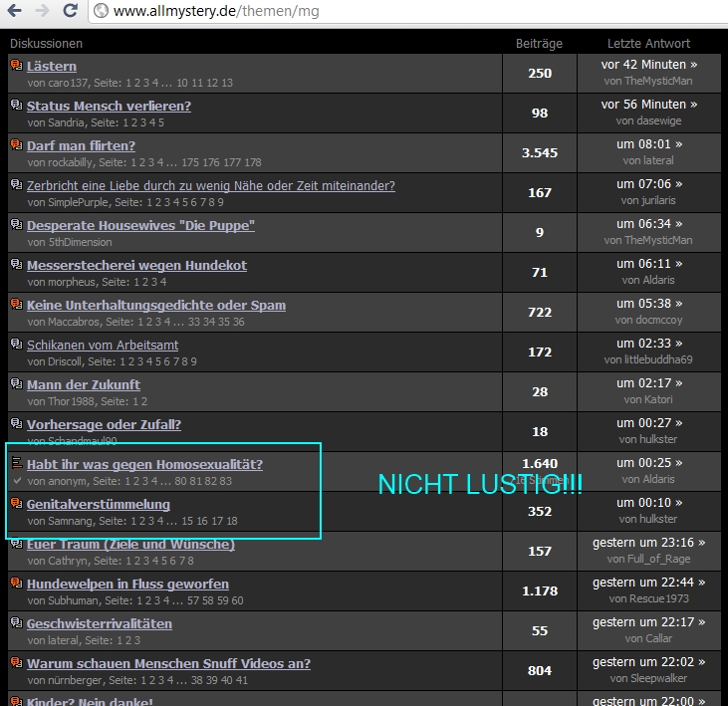Click thread icon beside Zerbricht eine Liebe

[x=16, y=185]
